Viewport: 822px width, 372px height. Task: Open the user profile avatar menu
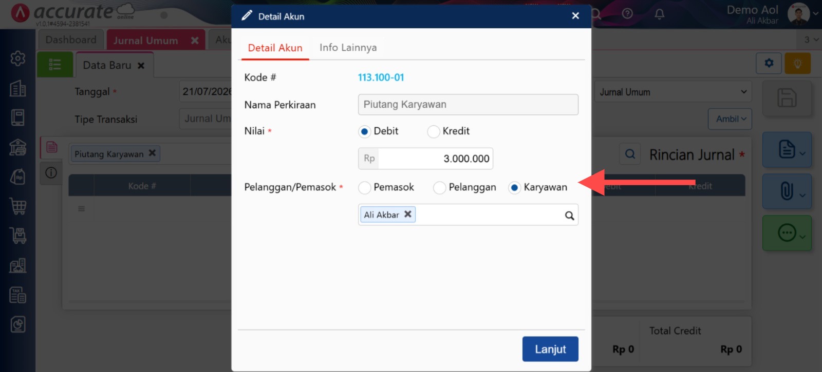799,14
